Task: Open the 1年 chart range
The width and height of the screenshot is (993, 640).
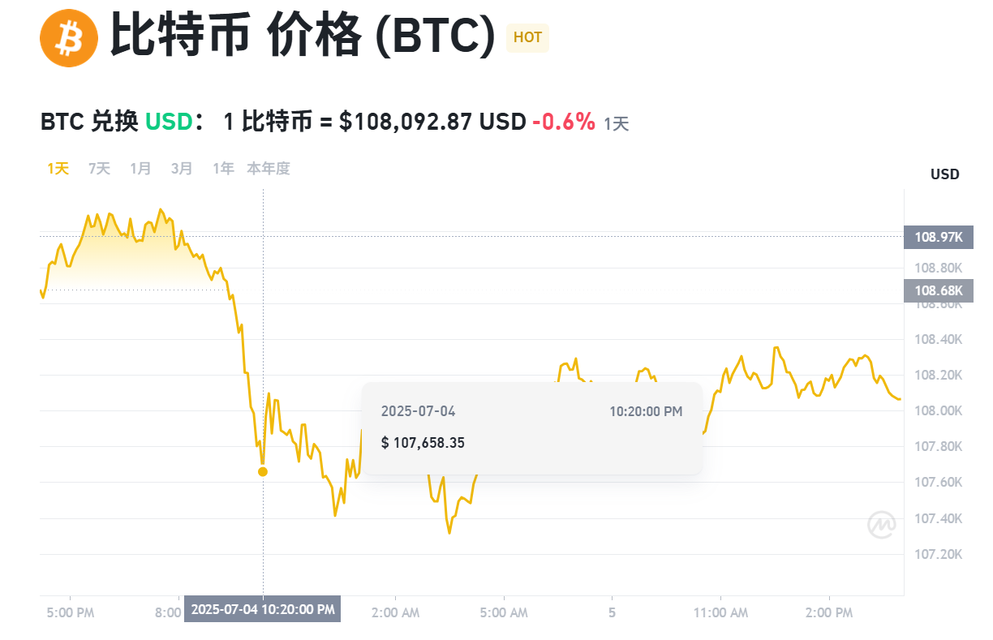Action: (223, 168)
